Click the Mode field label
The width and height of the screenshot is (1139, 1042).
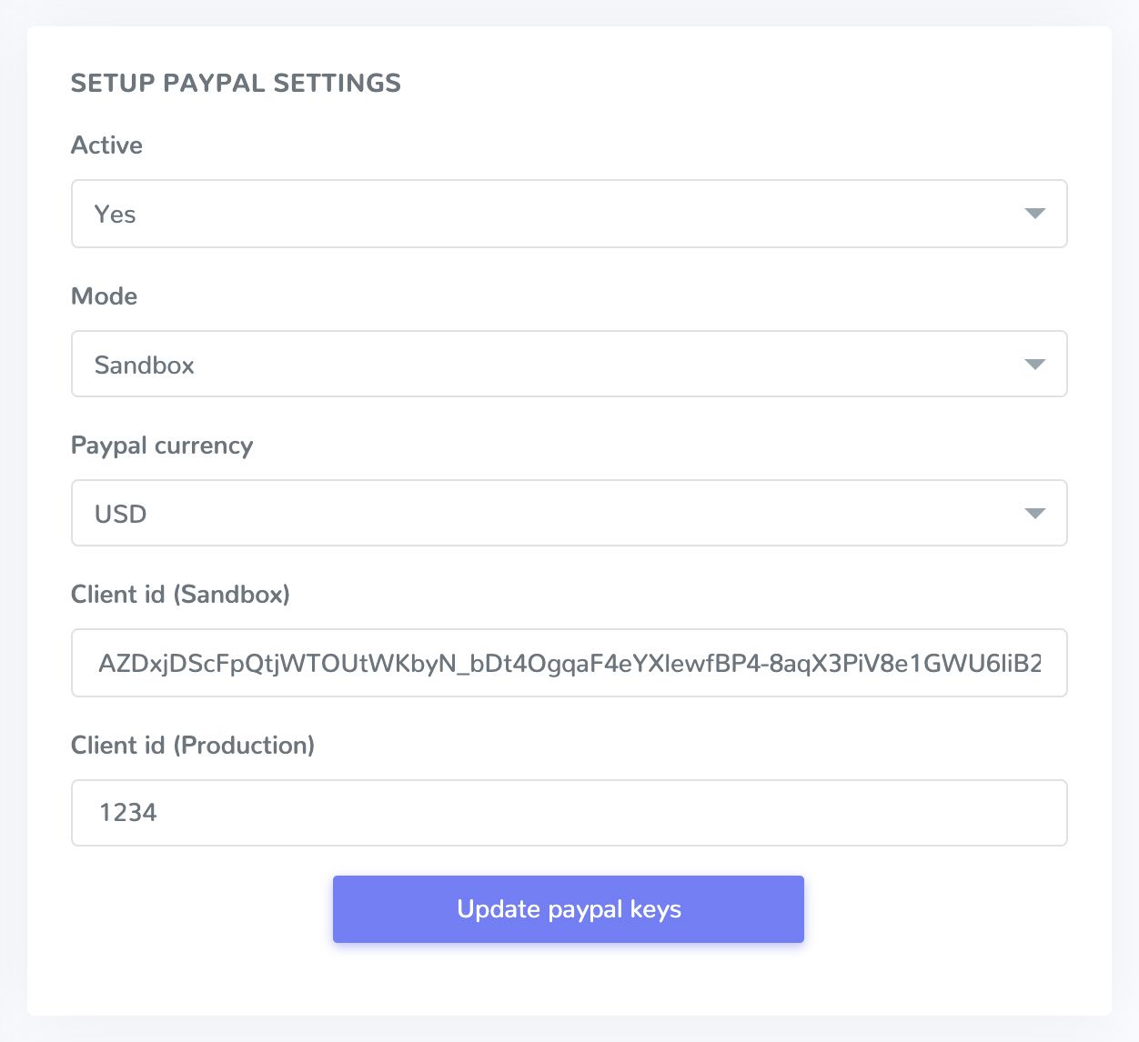click(104, 296)
